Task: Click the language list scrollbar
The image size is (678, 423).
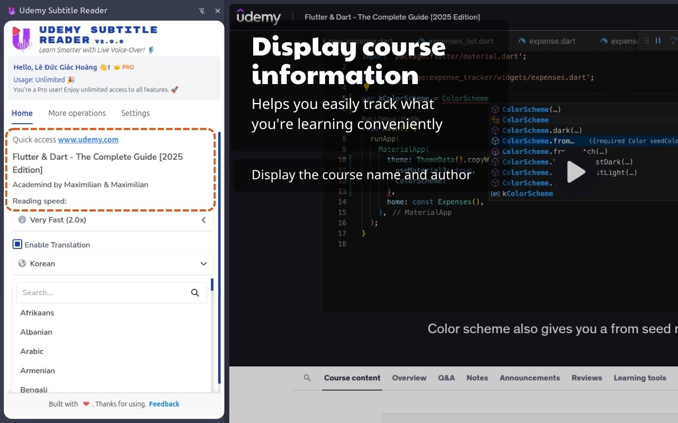Action: 212,284
